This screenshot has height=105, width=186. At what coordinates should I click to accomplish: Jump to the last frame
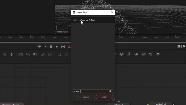pos(63,47)
